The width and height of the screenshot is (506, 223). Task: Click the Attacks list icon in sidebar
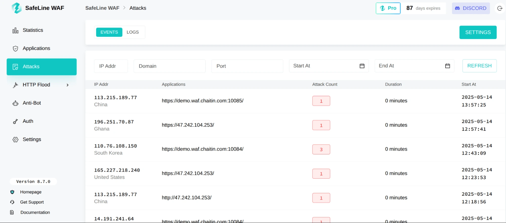(15, 67)
